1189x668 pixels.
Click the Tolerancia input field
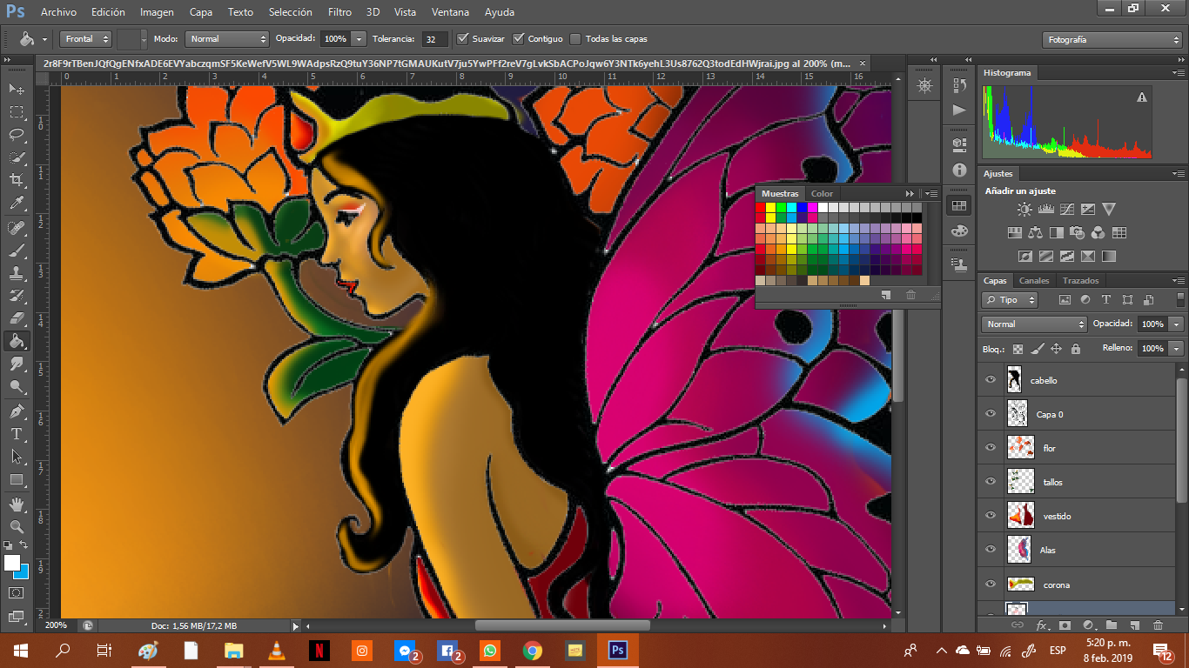pos(434,39)
